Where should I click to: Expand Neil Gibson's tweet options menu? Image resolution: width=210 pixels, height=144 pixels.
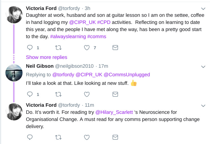click(x=203, y=67)
